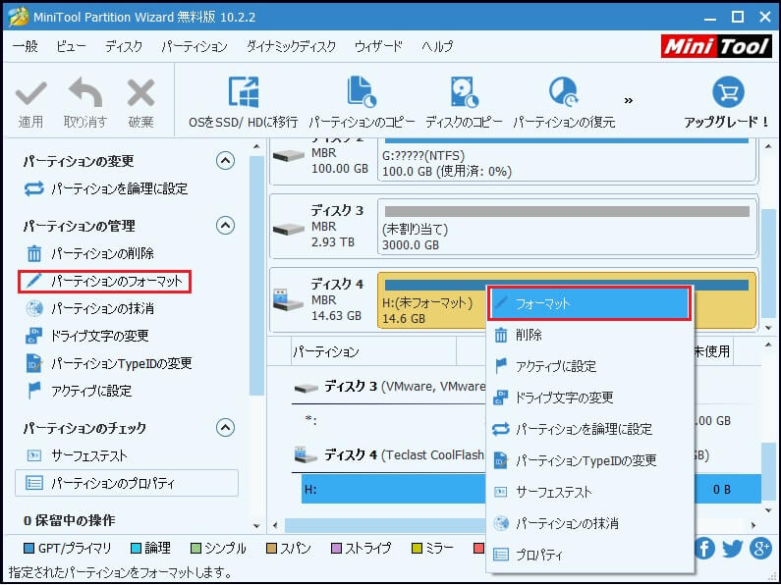The height and width of the screenshot is (585, 781).
Task: Choose ドライブ文字の変更 in context menu
Action: click(x=589, y=398)
